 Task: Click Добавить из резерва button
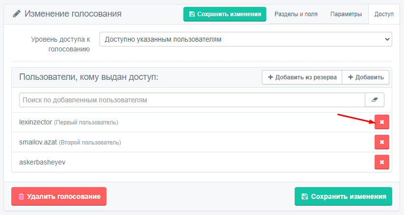click(302, 77)
